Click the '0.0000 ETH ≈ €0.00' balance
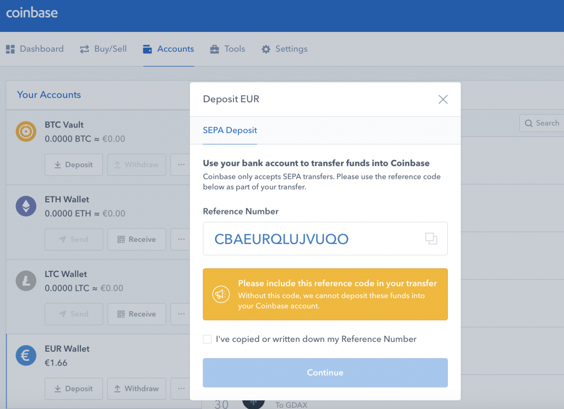Image resolution: width=564 pixels, height=409 pixels. pyautogui.click(x=85, y=213)
